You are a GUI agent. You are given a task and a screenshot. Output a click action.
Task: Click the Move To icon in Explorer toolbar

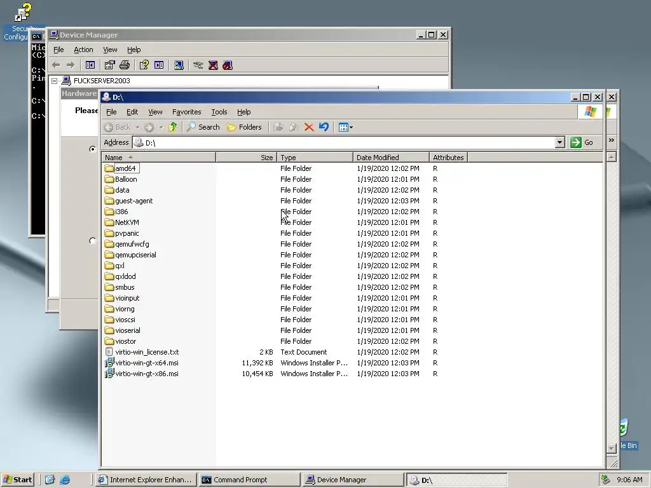pyautogui.click(x=278, y=127)
